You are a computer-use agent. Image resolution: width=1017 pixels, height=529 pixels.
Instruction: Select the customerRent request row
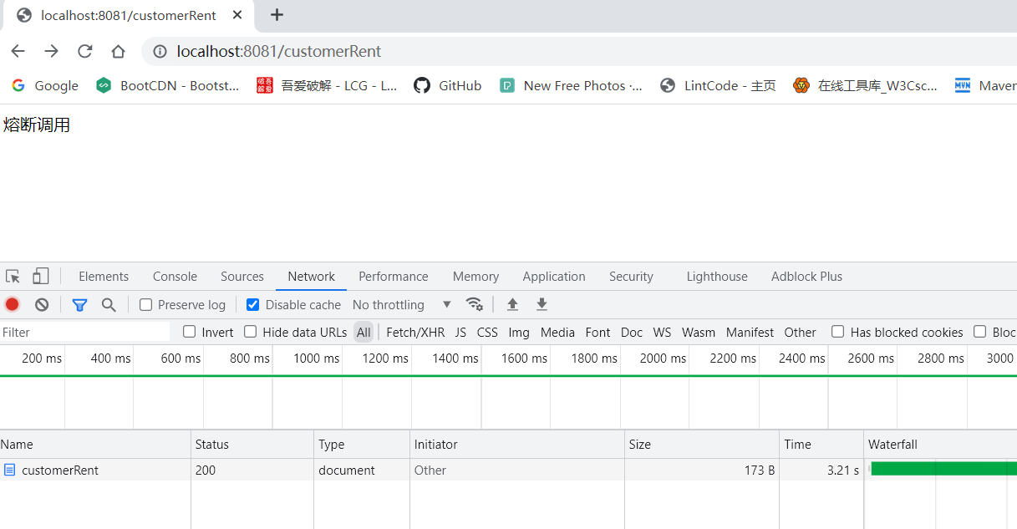click(60, 470)
